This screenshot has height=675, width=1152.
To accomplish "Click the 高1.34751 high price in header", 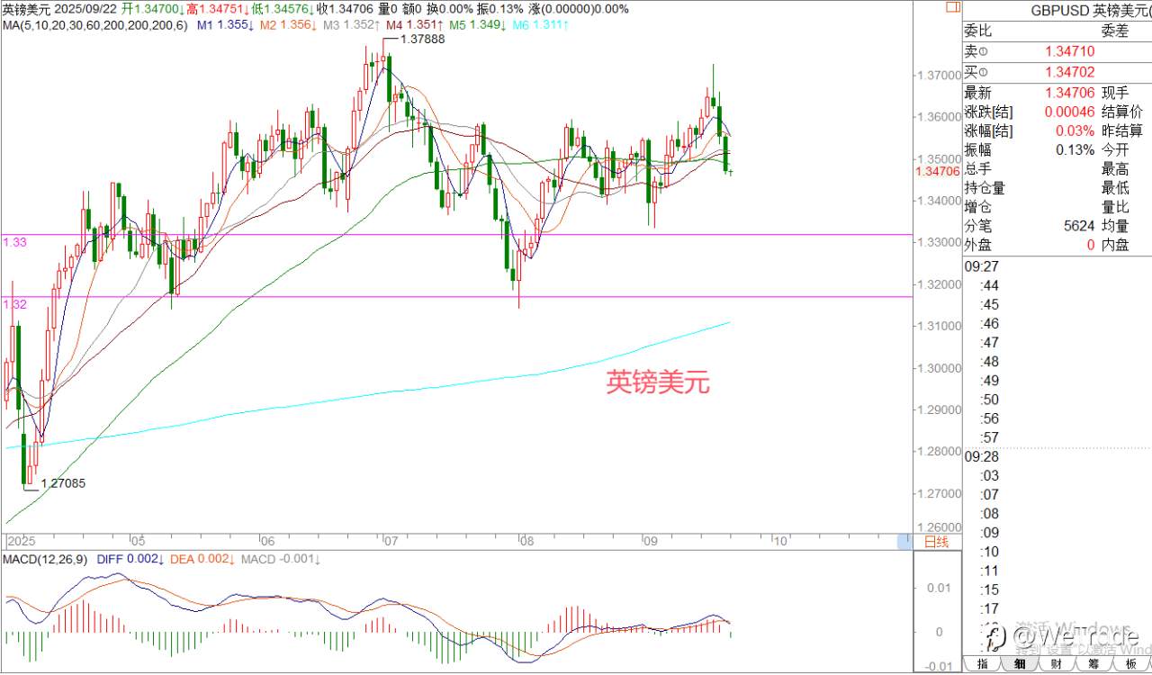I will [219, 9].
